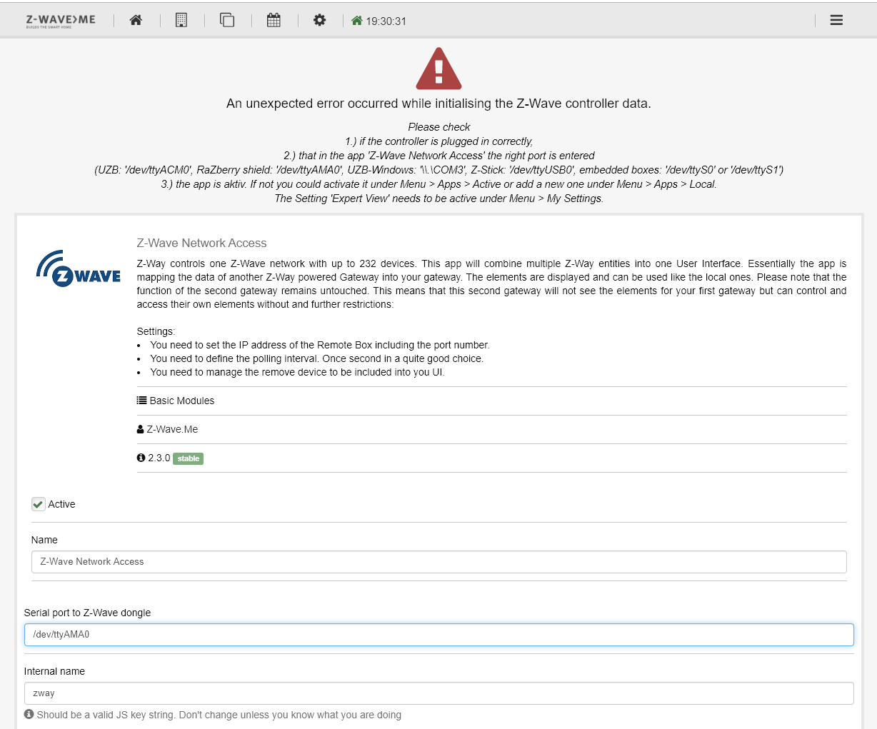
Task: Click the Expert View setting hint line
Action: (x=439, y=198)
